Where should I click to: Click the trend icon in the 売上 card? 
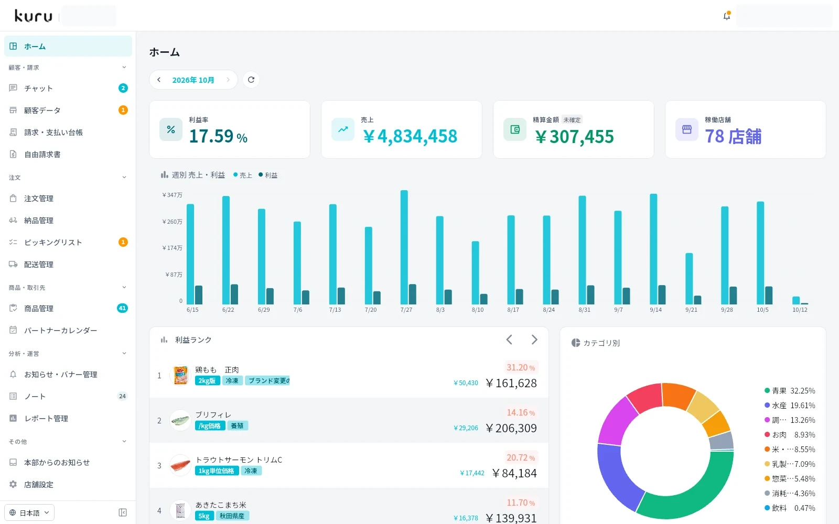click(343, 129)
